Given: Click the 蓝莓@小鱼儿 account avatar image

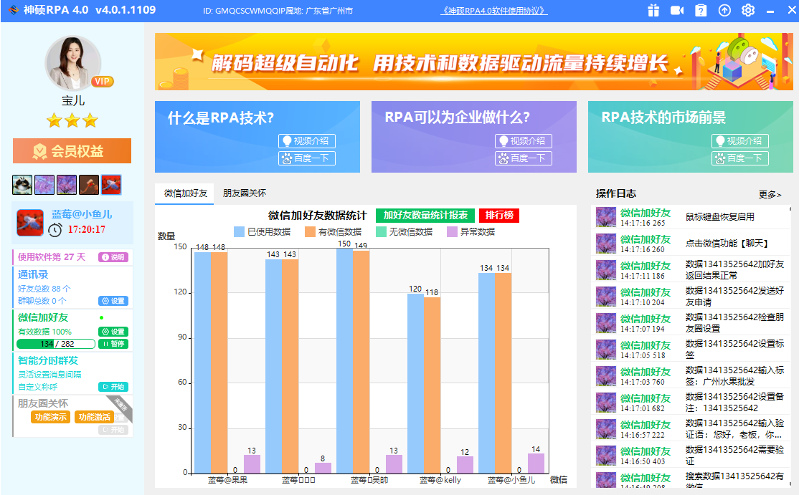Looking at the screenshot, I should coord(30,223).
